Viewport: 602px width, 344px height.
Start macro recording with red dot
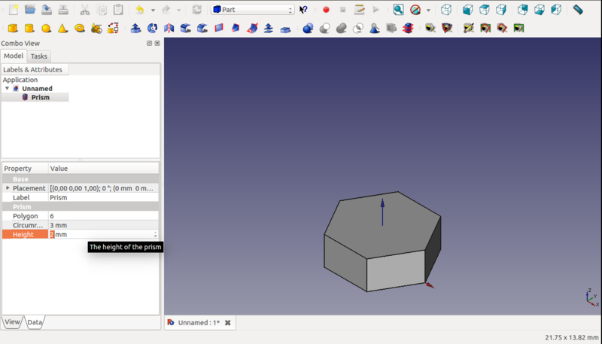326,10
